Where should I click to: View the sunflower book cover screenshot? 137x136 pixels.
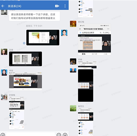point(43,38)
